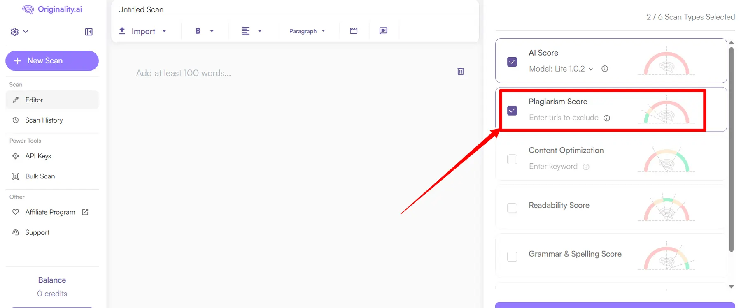Collapse the sidebar panel icon

(89, 32)
